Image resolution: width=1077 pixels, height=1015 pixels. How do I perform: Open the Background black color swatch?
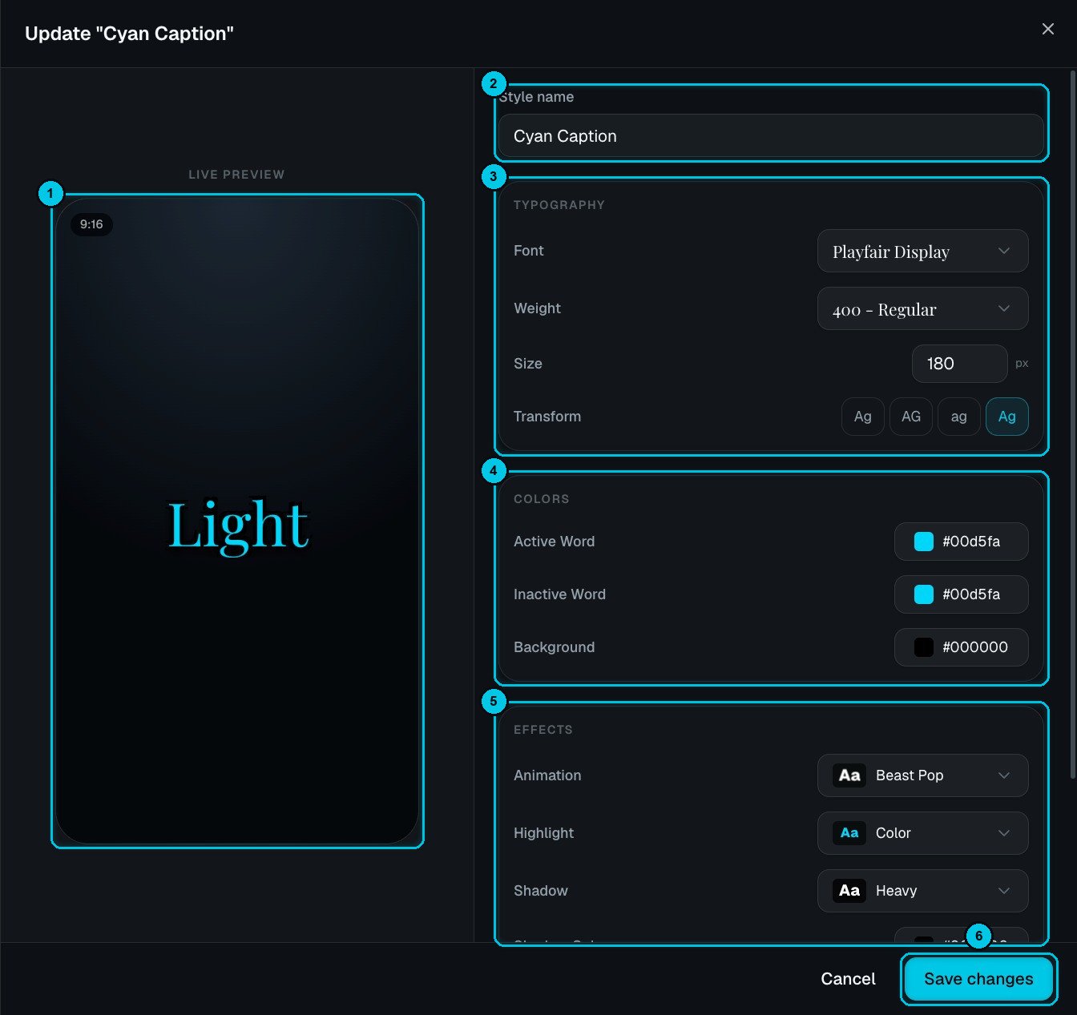pos(923,647)
